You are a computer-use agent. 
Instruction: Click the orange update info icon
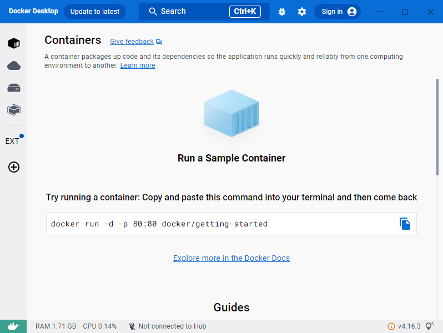[391, 326]
